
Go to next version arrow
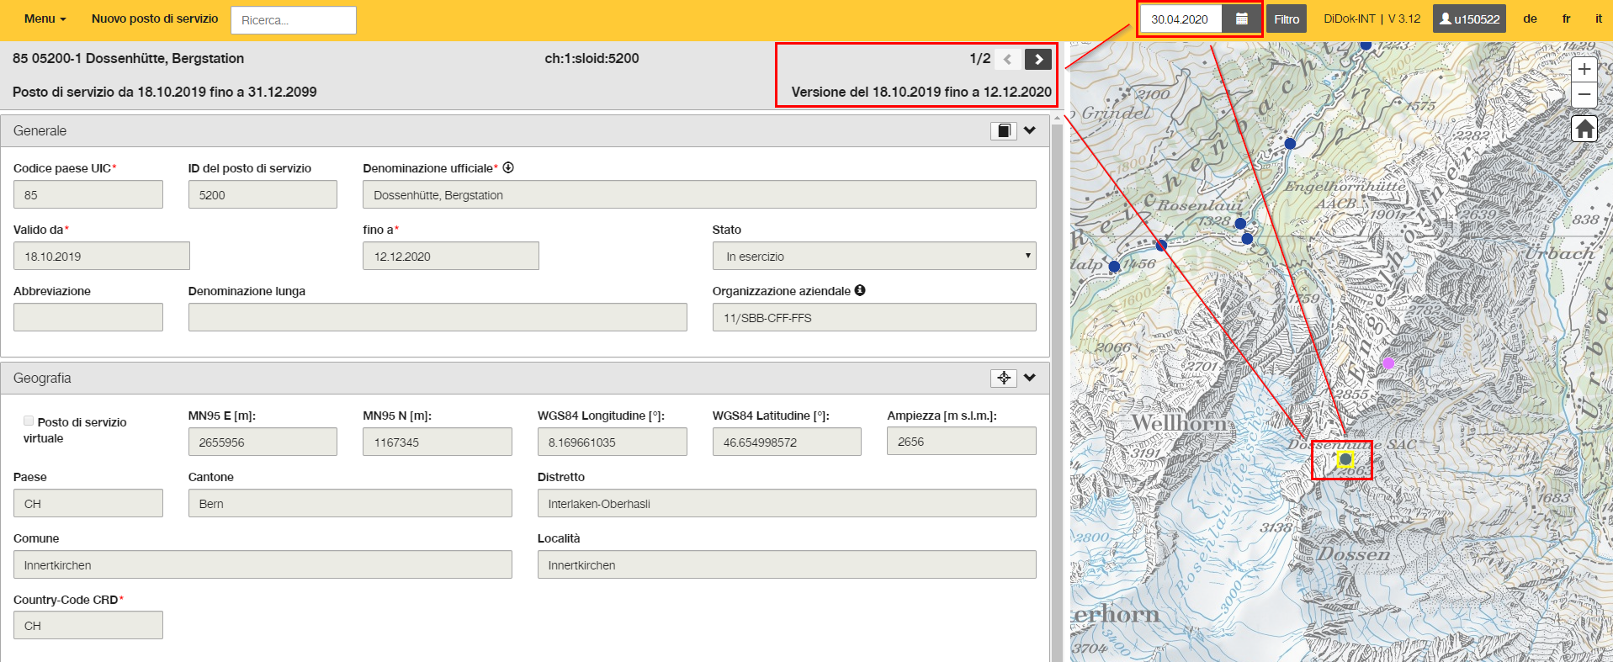pos(1038,59)
